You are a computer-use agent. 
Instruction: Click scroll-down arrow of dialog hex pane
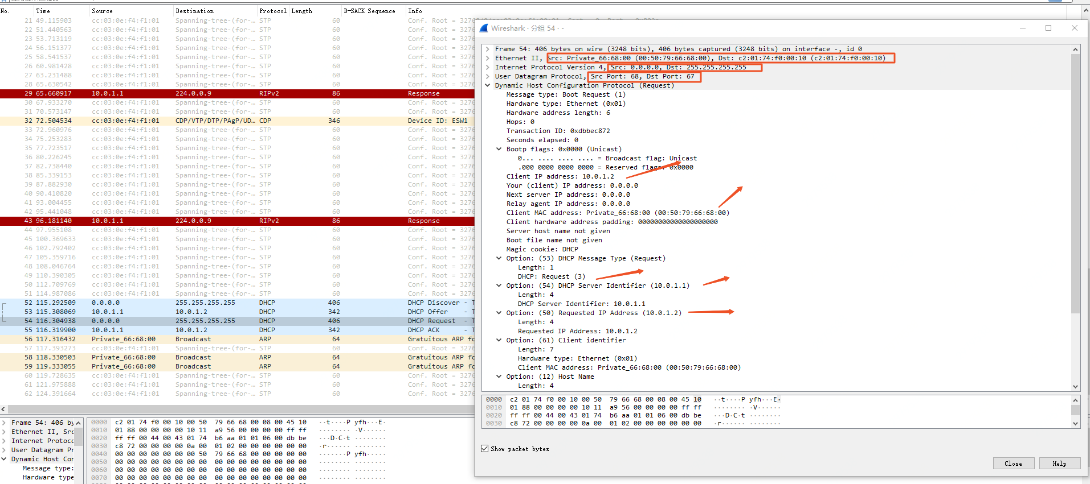click(1075, 424)
